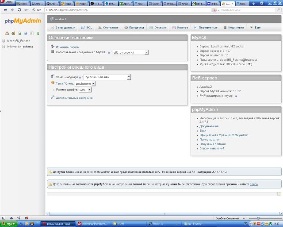Viewport: 283px width, 227px height.
Task: Open the font size 82% dropdown
Action: point(85,90)
